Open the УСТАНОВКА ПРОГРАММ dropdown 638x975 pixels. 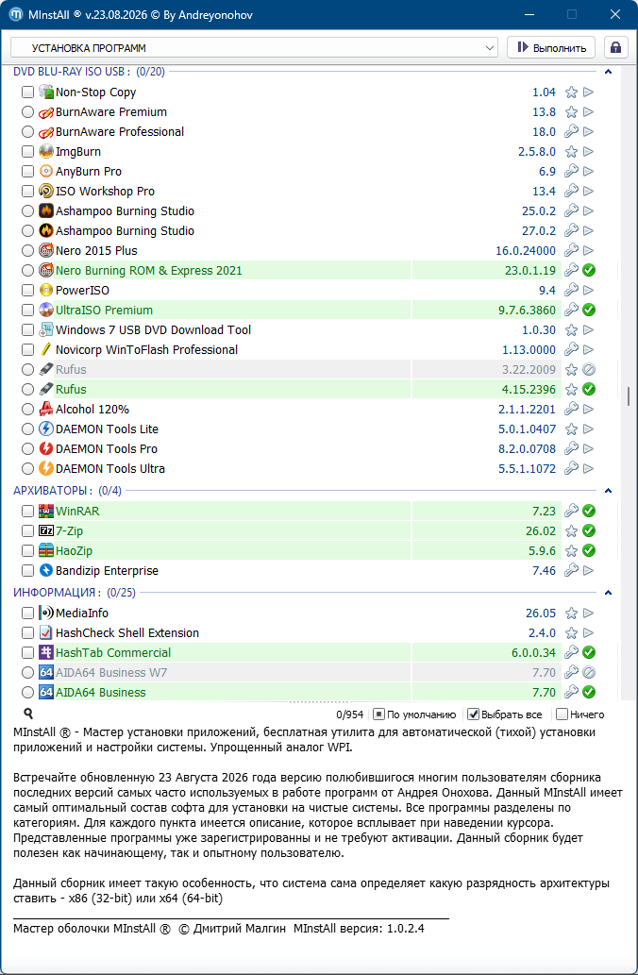[254, 48]
